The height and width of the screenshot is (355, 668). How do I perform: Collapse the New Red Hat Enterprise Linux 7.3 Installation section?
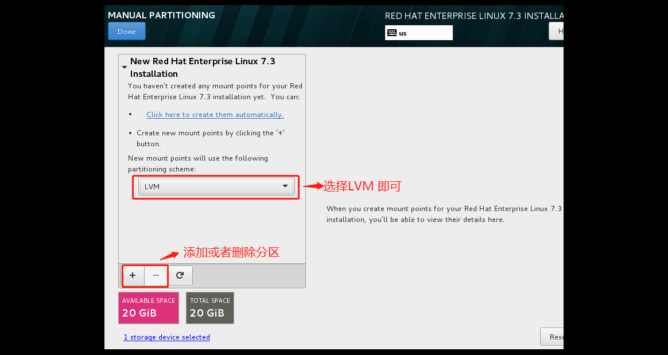(125, 67)
